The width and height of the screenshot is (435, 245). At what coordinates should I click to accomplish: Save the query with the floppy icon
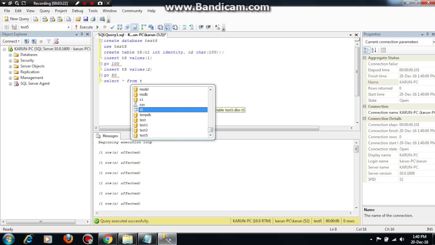tap(86, 19)
